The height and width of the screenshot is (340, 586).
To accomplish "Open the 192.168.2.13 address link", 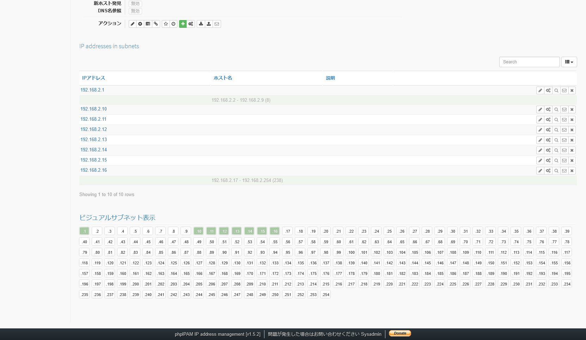I will (x=93, y=140).
